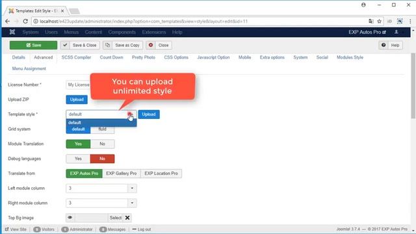This screenshot has width=416, height=234.
Task: Click the eye preview icon for Top Bg image
Action: click(x=70, y=218)
